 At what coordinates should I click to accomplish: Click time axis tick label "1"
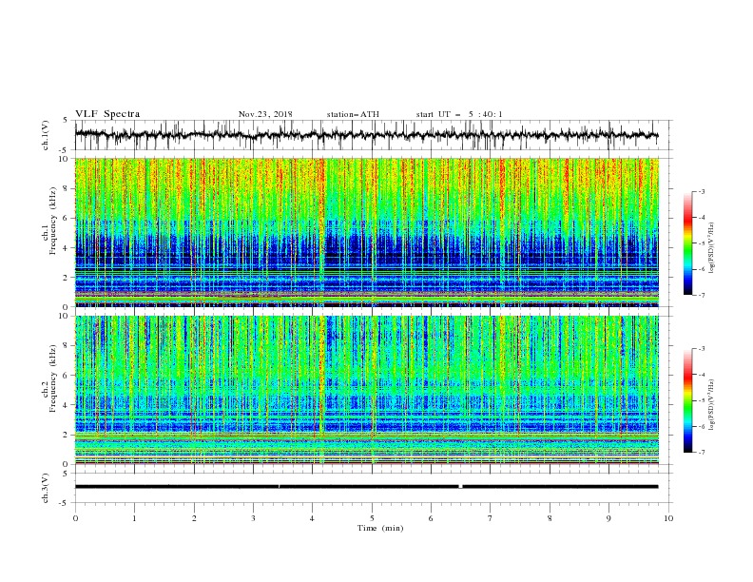coord(134,518)
